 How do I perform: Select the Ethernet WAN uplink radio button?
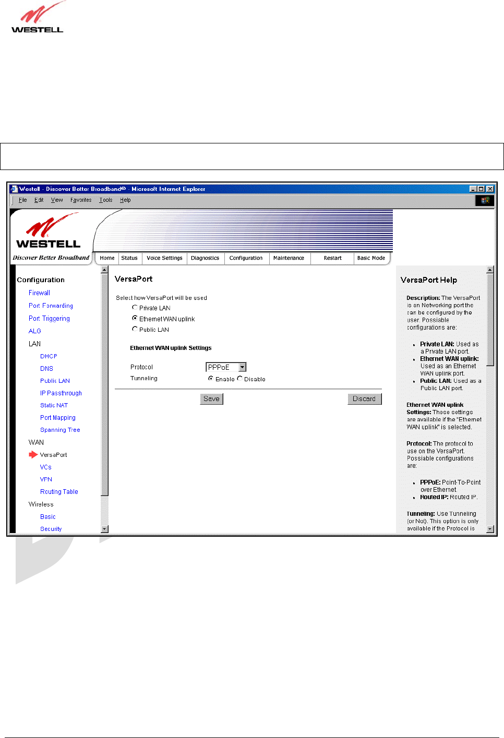click(135, 318)
